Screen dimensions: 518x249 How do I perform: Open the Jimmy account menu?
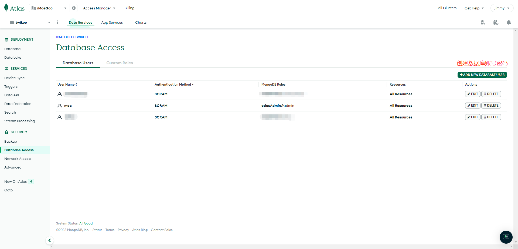502,8
